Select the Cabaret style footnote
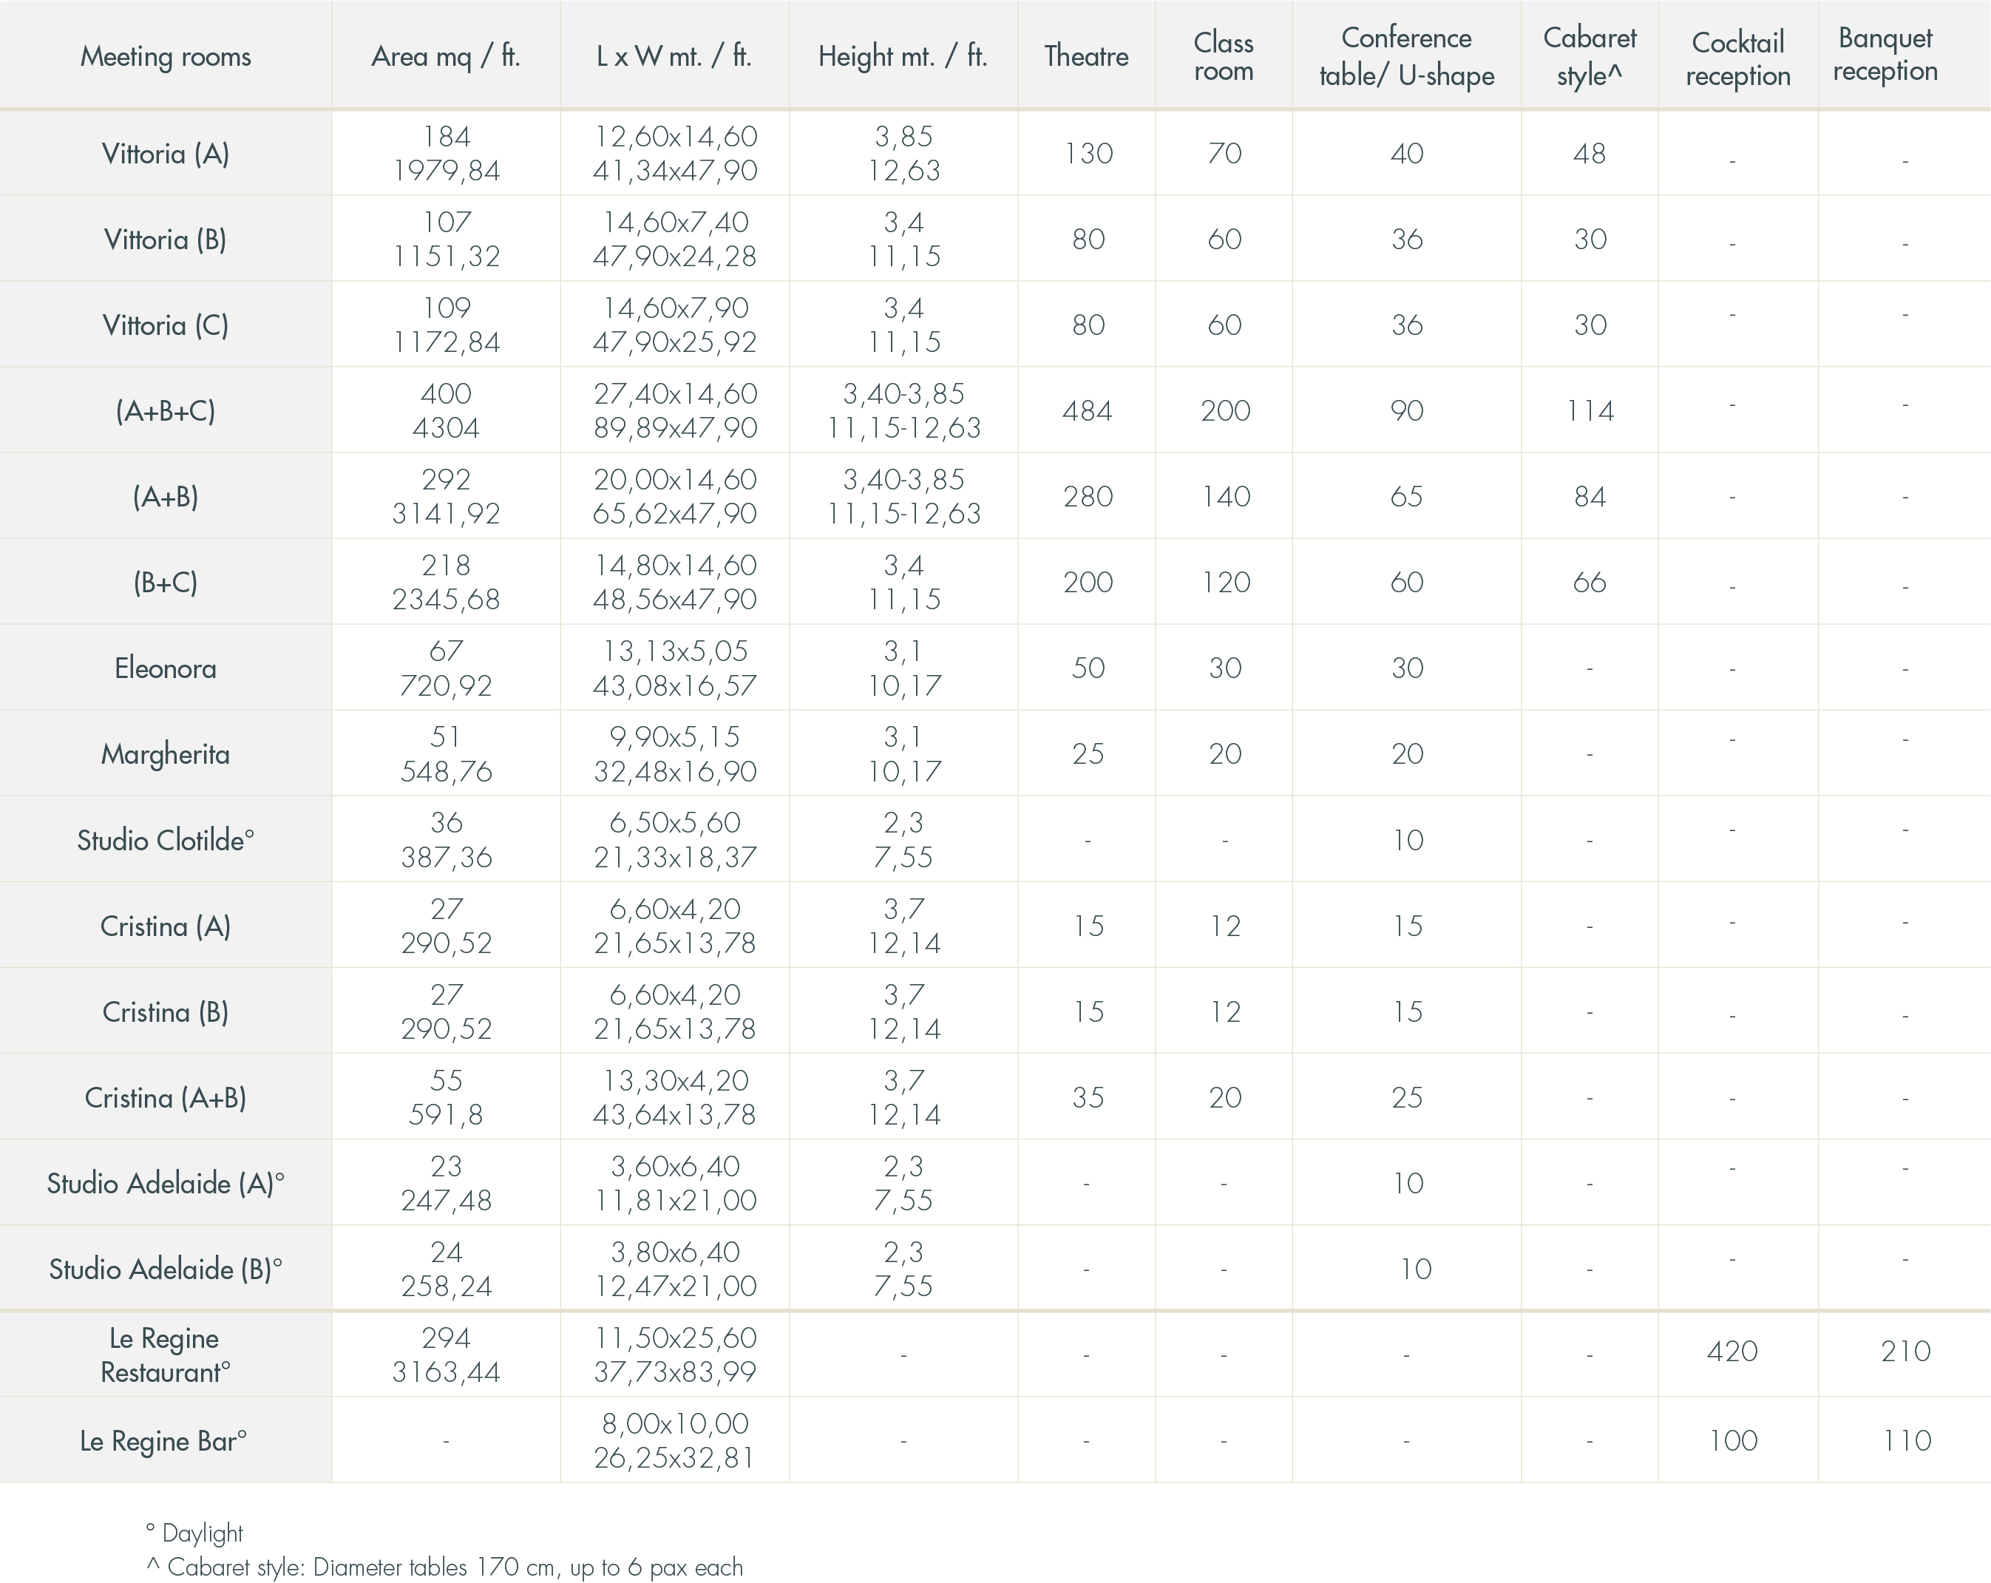The height and width of the screenshot is (1583, 1991). coord(444,1567)
